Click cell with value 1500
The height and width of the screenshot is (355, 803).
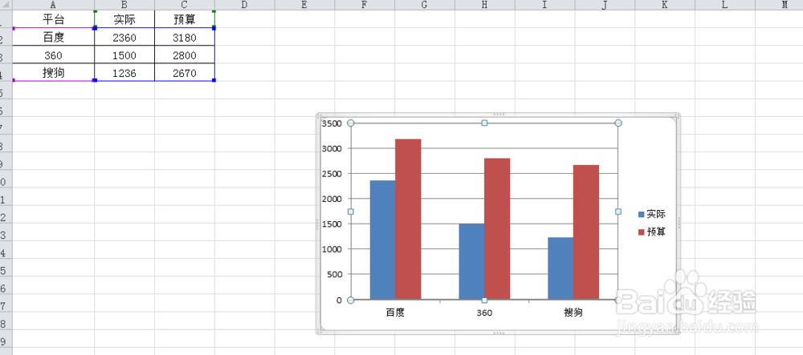124,55
